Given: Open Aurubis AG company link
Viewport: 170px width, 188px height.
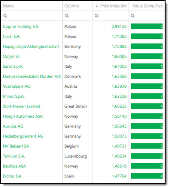Looking at the screenshot, I should (13, 126).
